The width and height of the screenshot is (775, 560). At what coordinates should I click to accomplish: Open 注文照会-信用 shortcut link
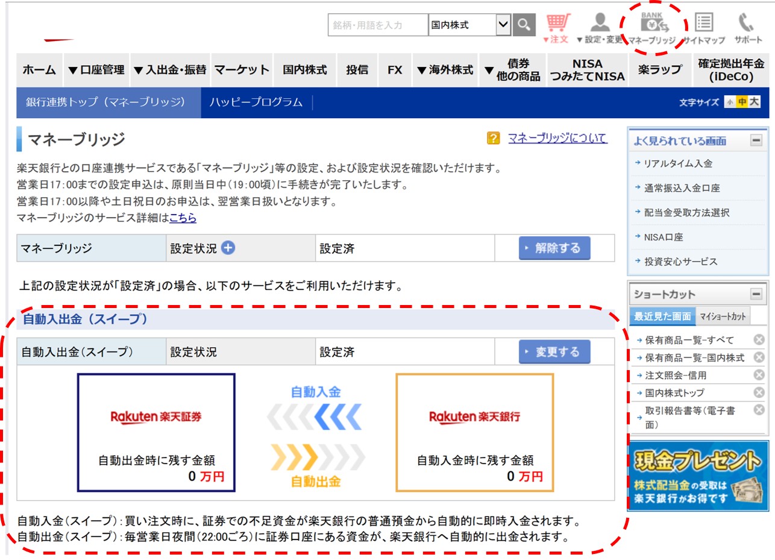point(676,376)
